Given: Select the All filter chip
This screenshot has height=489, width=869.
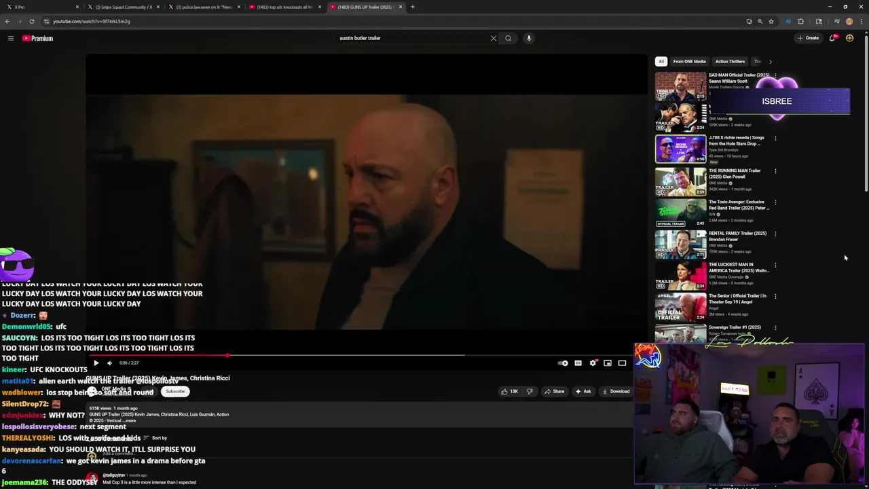Looking at the screenshot, I should [661, 61].
